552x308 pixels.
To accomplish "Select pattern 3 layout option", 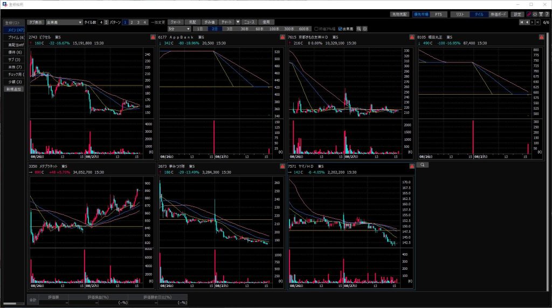I will pyautogui.click(x=138, y=22).
